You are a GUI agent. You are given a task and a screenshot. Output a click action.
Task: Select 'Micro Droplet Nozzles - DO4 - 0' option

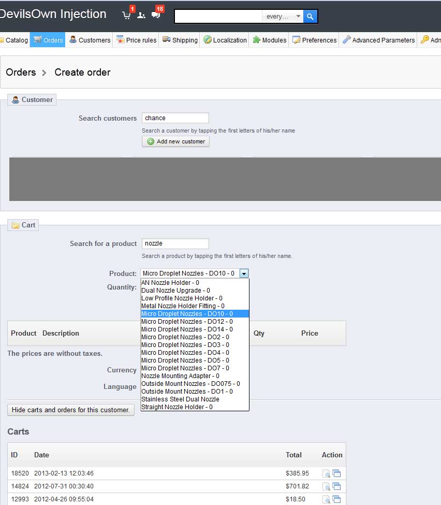195,353
